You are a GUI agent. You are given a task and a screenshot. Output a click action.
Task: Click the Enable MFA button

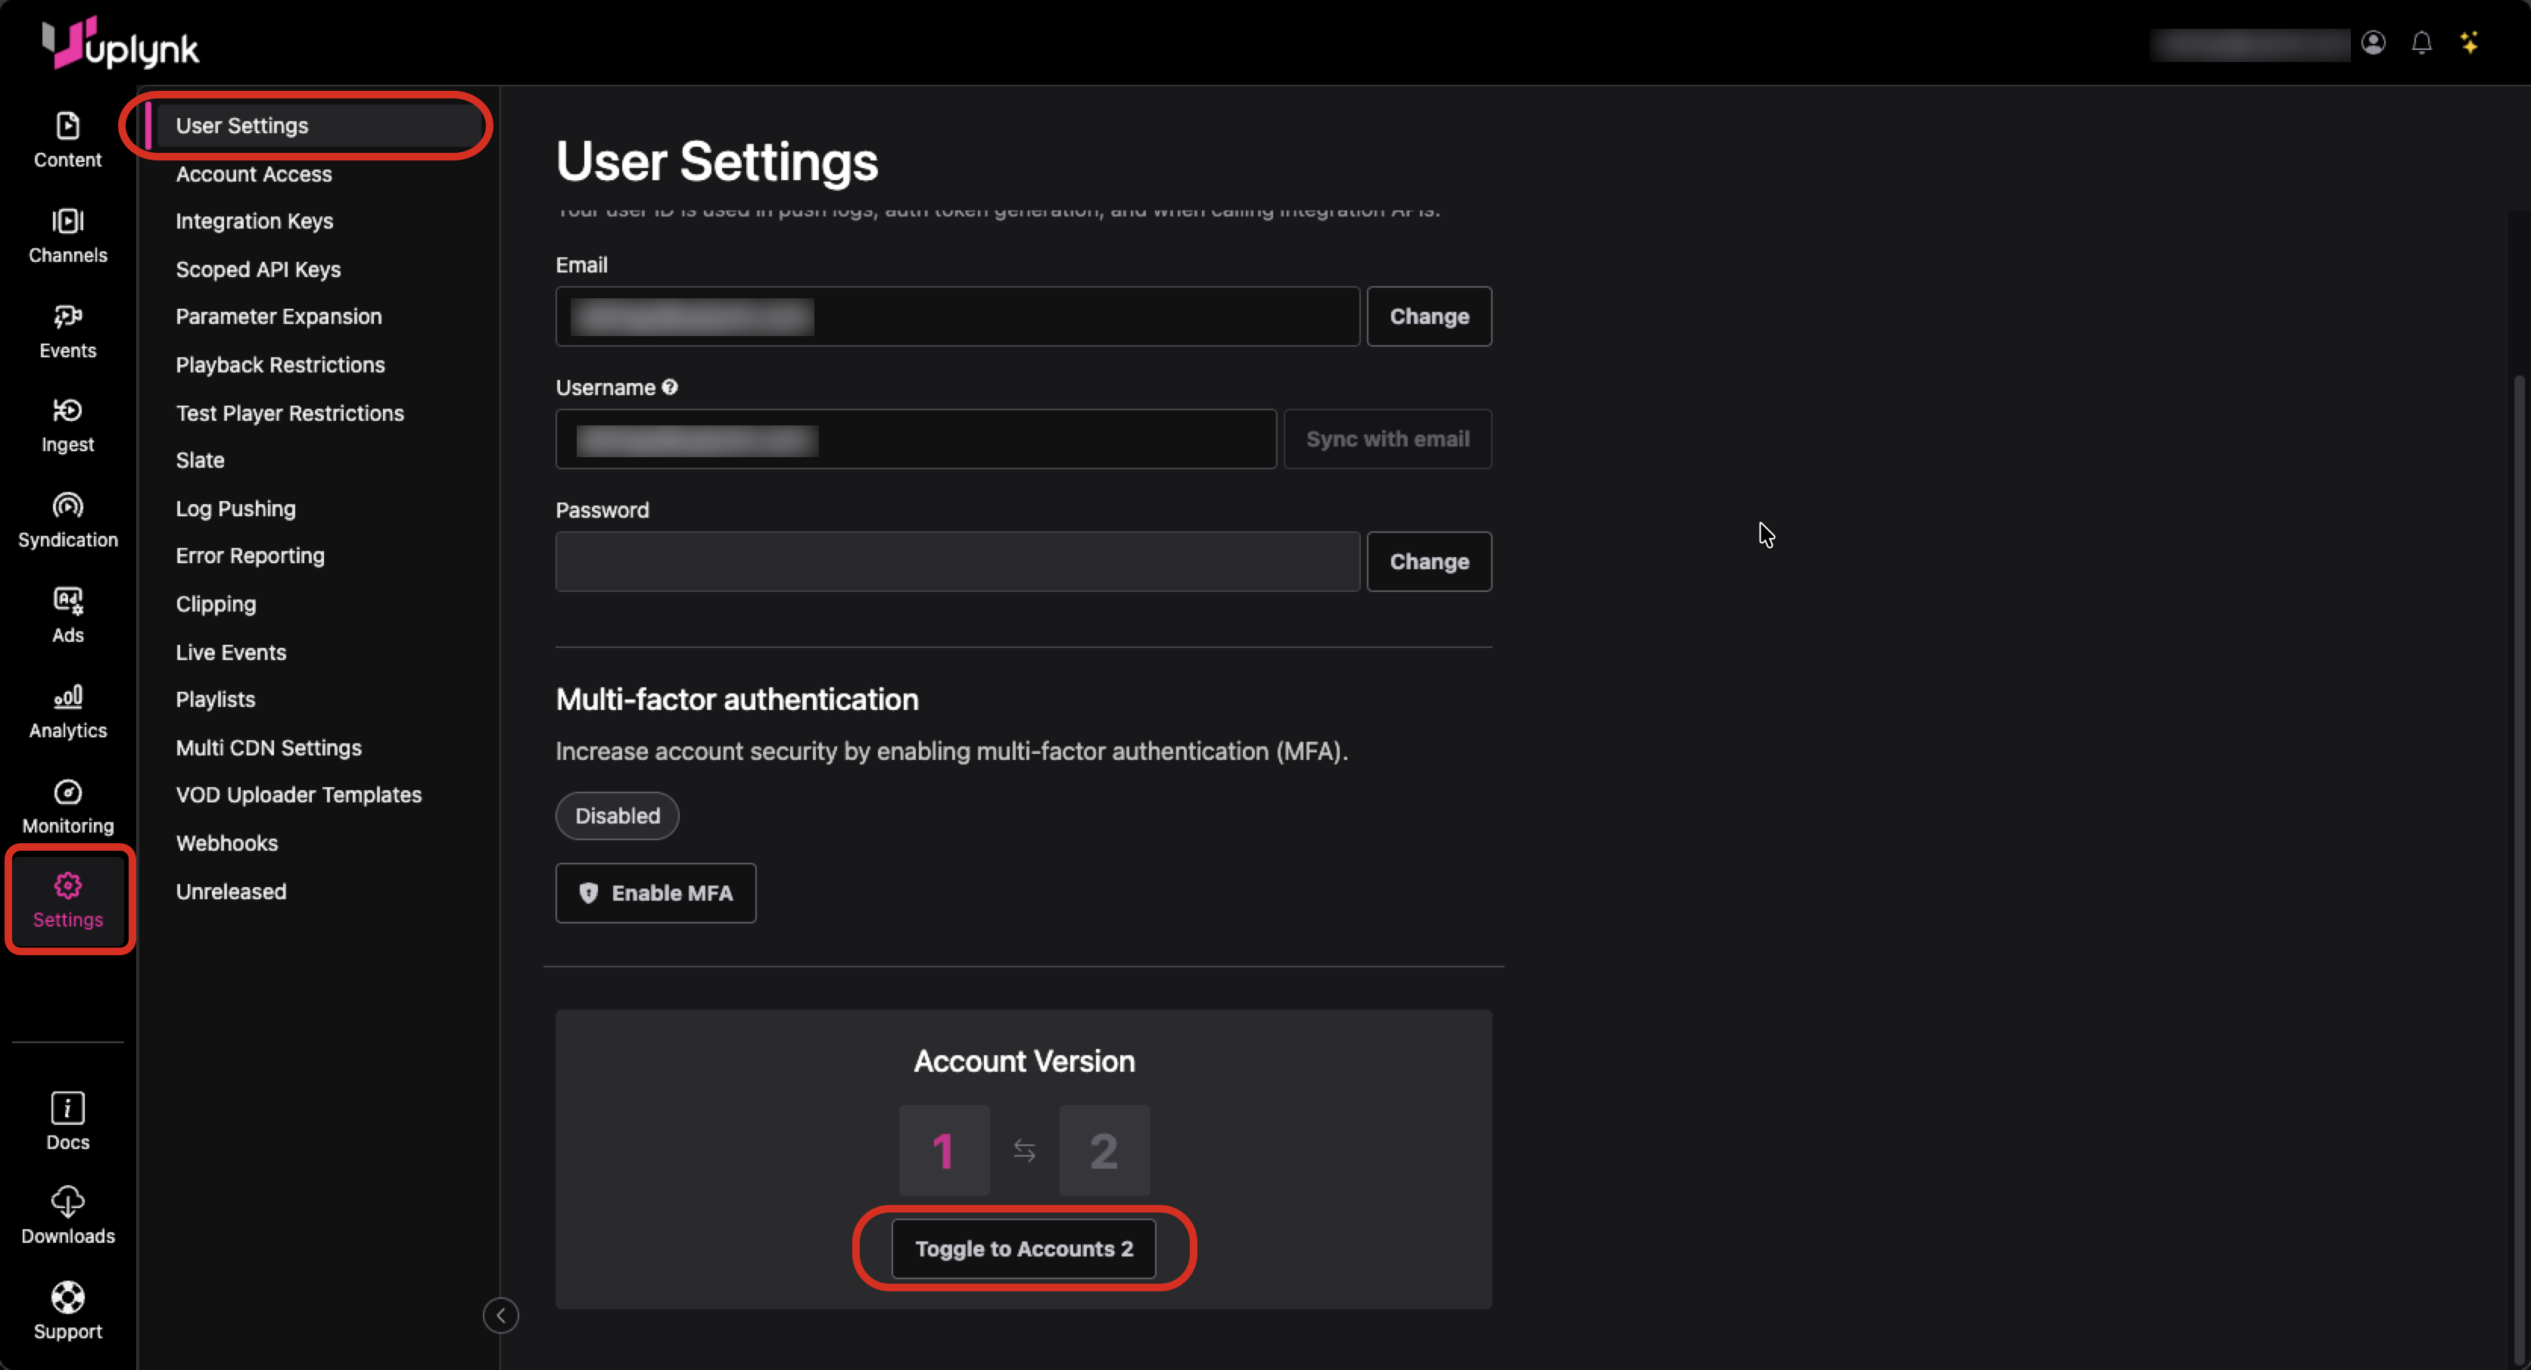(655, 892)
